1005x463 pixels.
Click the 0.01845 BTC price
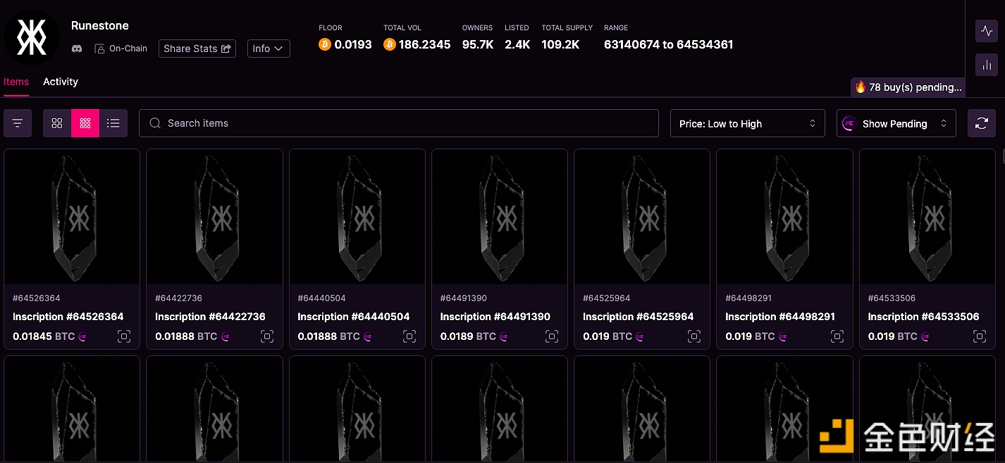[x=44, y=336]
